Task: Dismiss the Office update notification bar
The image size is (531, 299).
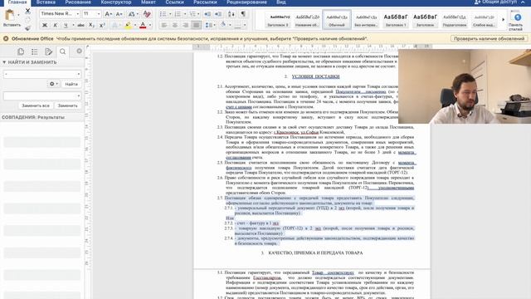Action: [6, 39]
